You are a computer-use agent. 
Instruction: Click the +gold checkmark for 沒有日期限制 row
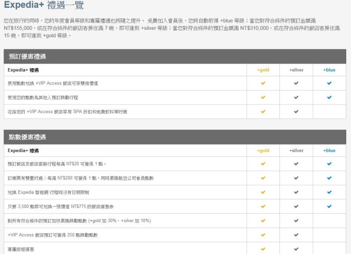point(263,192)
